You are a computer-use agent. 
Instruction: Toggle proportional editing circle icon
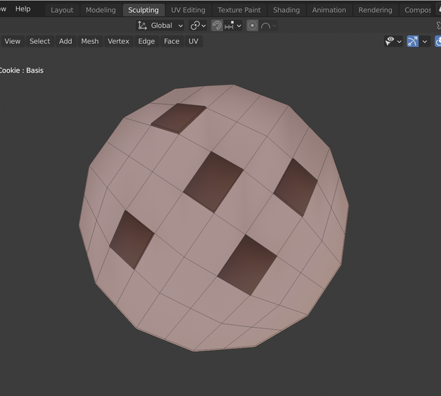[x=253, y=26]
